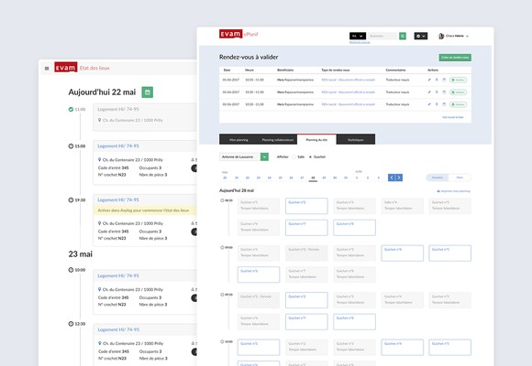
Task: Edit the first appointment with pencil icon
Action: tap(429, 80)
